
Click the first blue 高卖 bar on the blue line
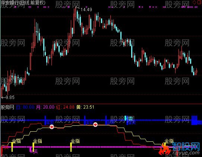tap(45, 120)
